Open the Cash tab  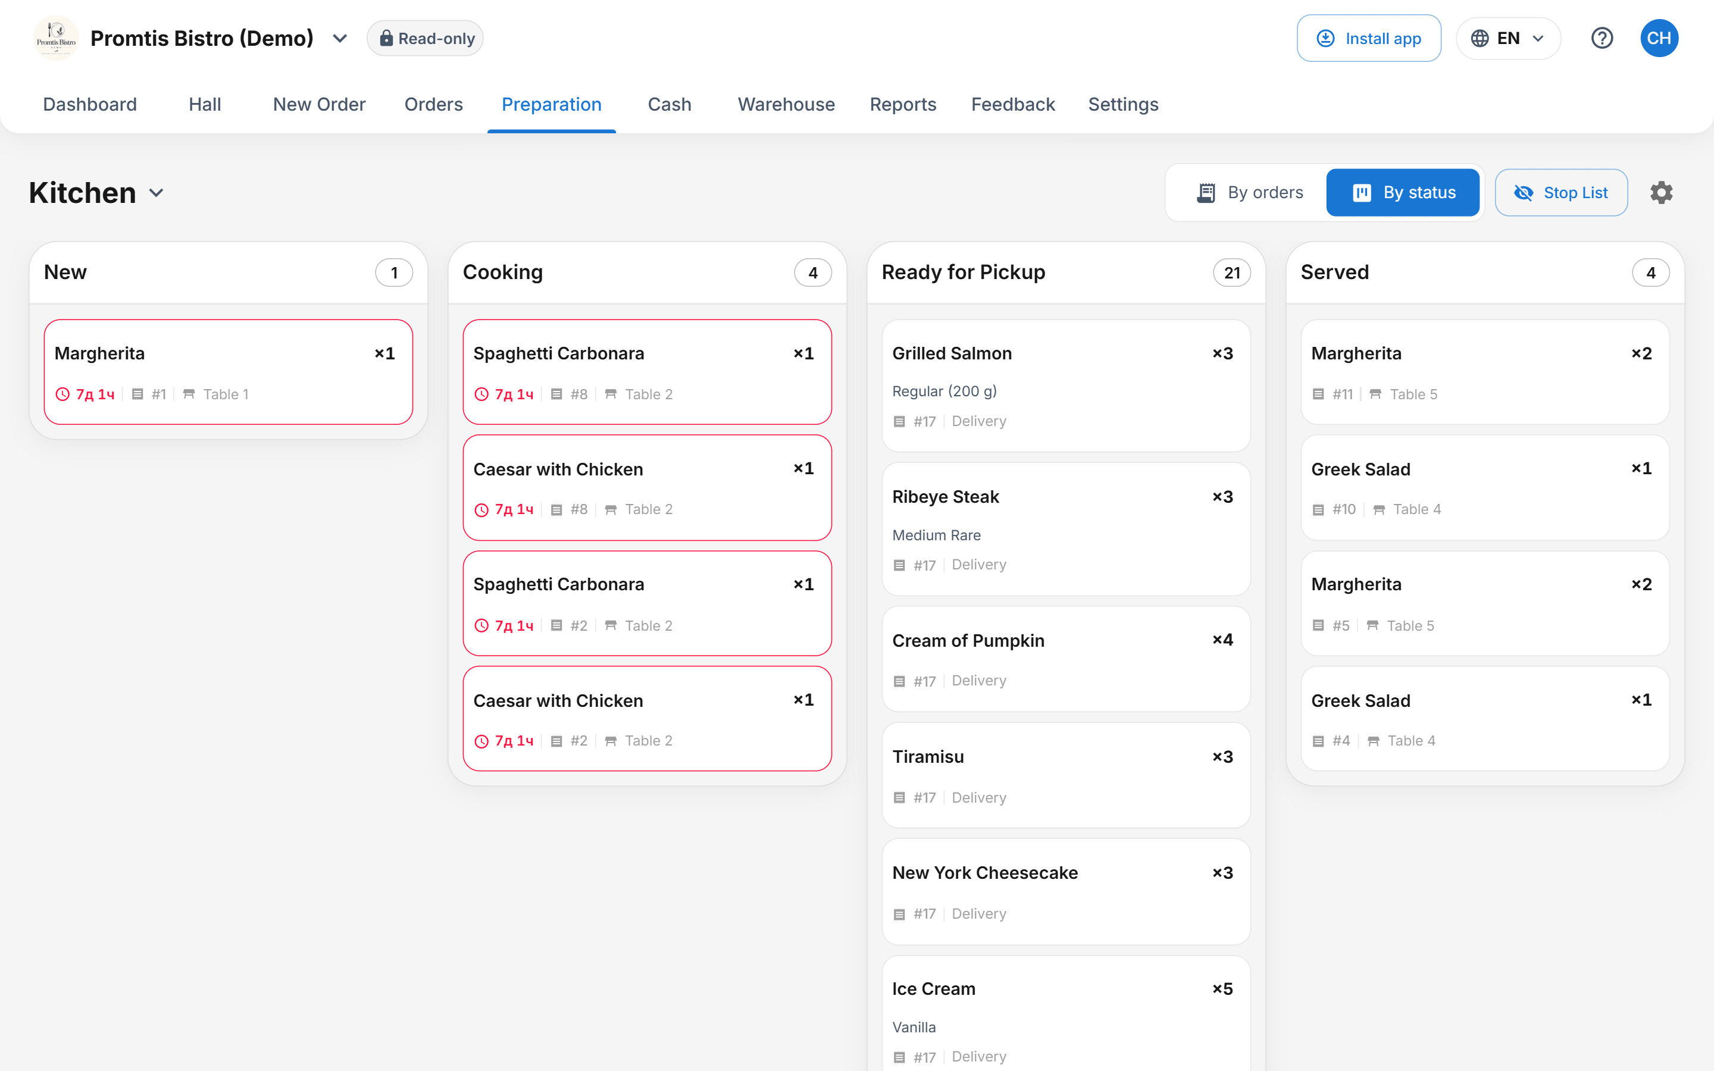point(670,105)
